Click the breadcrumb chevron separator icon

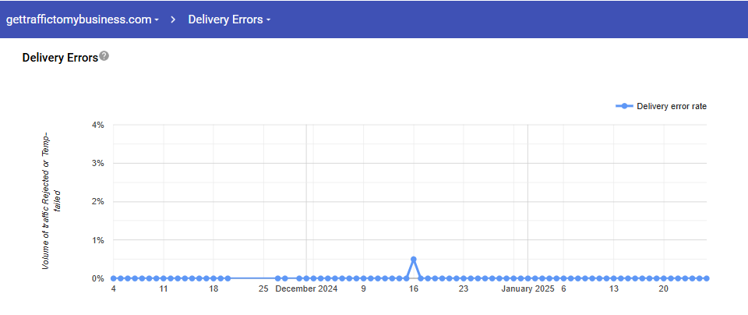tap(174, 19)
